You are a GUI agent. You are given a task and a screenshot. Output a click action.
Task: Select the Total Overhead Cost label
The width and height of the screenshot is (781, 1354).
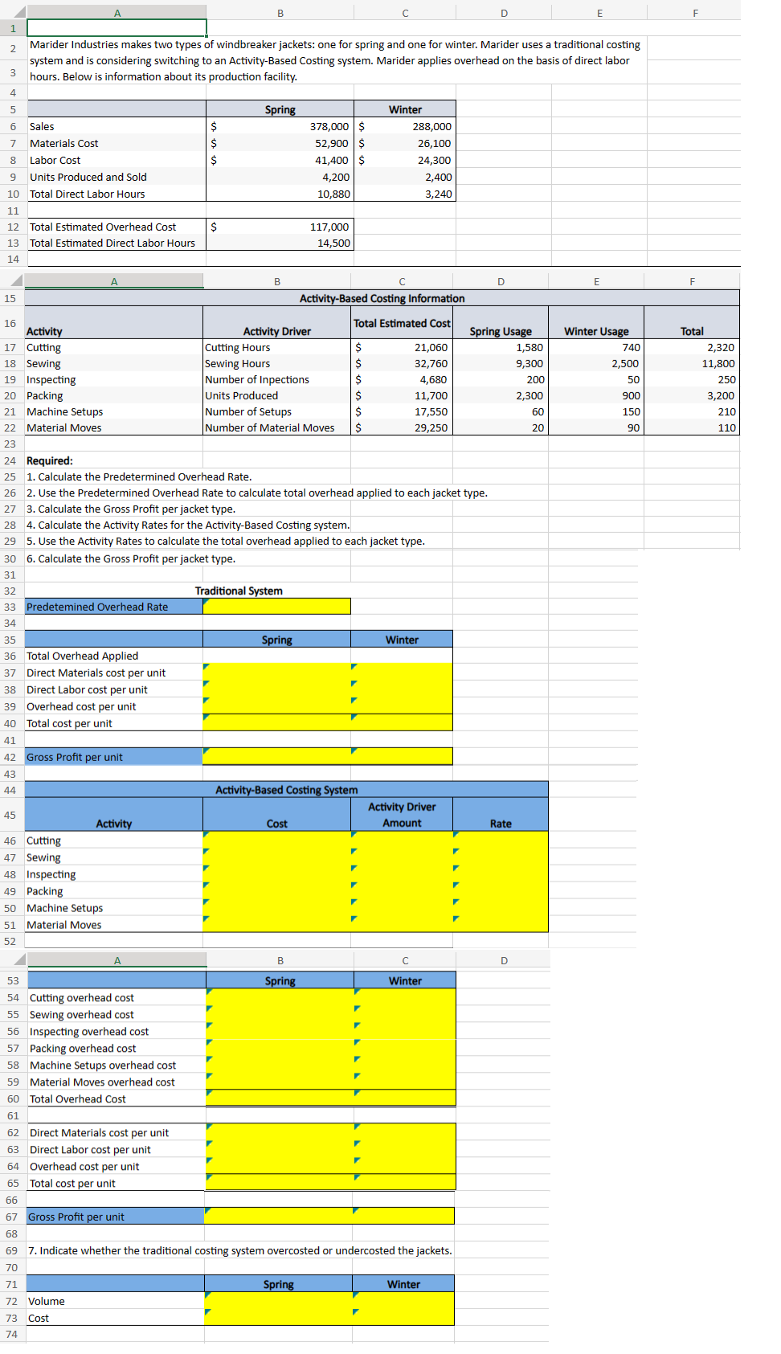tap(78, 1098)
